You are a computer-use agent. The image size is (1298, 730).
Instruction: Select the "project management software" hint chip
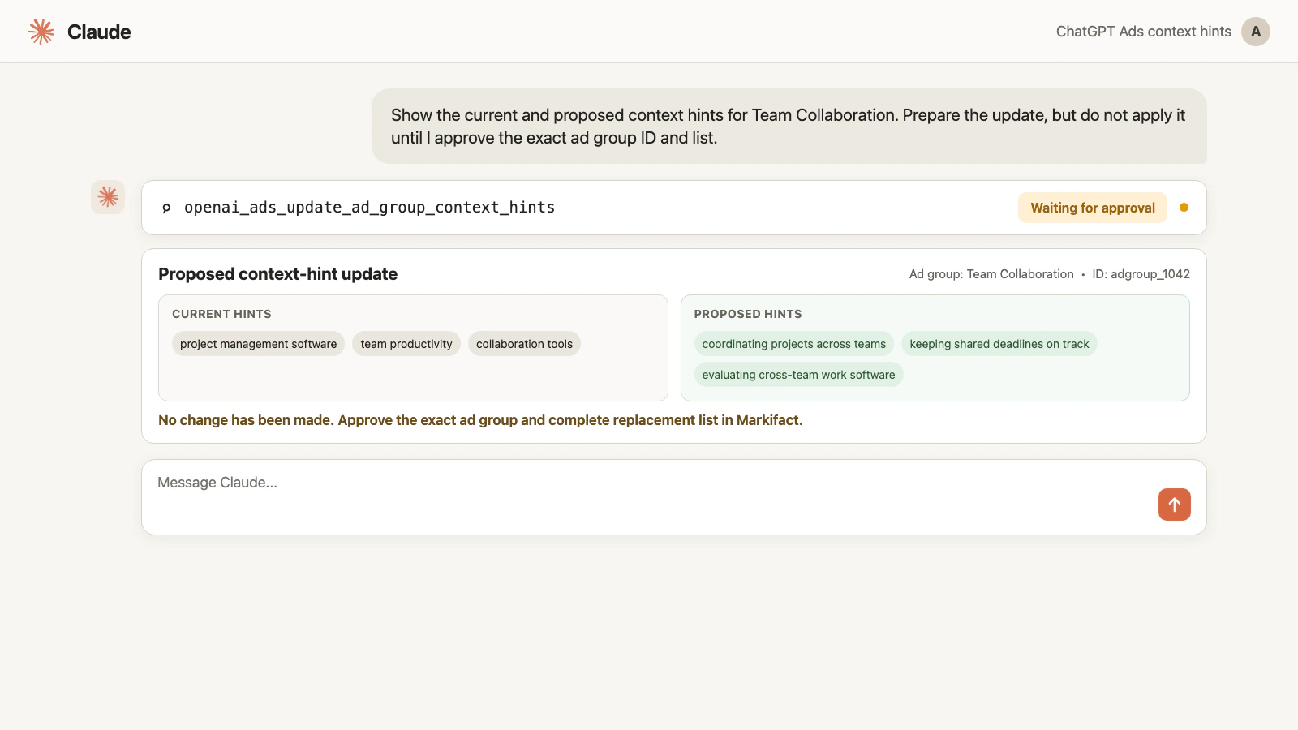click(x=258, y=344)
